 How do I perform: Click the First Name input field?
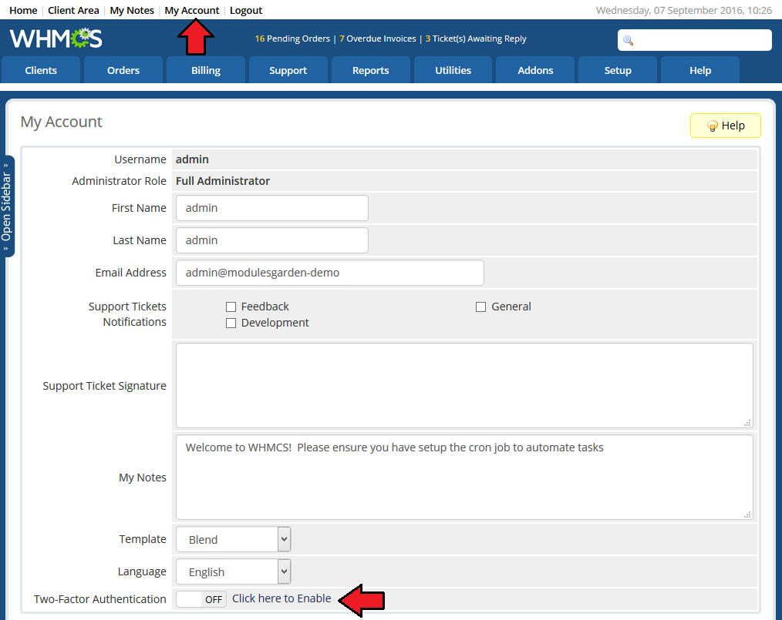(271, 208)
